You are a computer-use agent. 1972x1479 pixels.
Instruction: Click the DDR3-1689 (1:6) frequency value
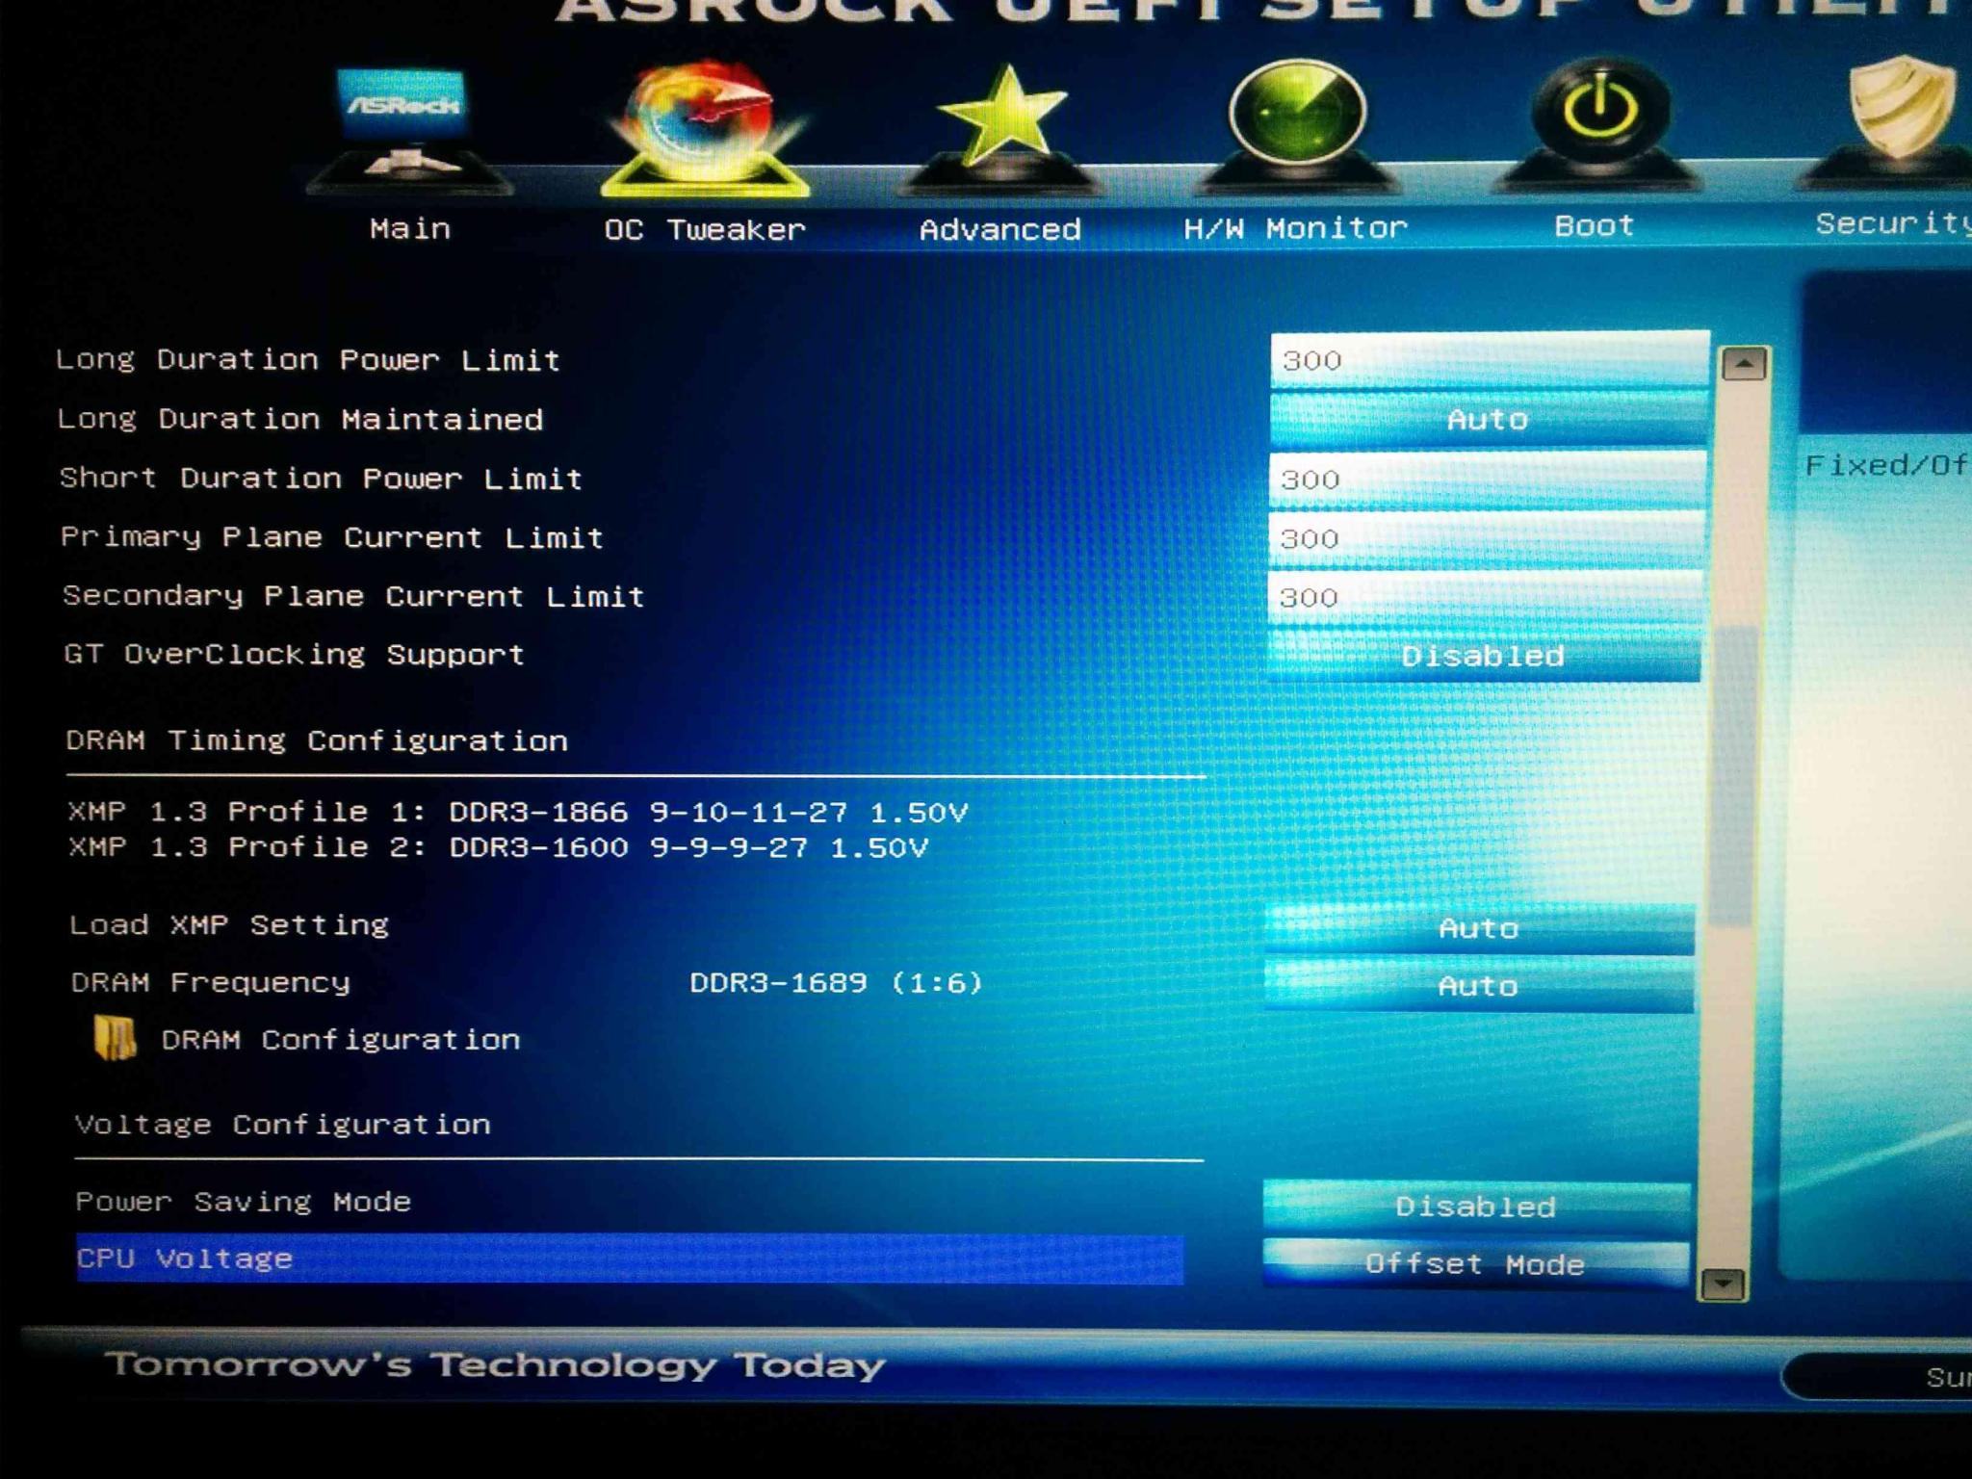(836, 983)
